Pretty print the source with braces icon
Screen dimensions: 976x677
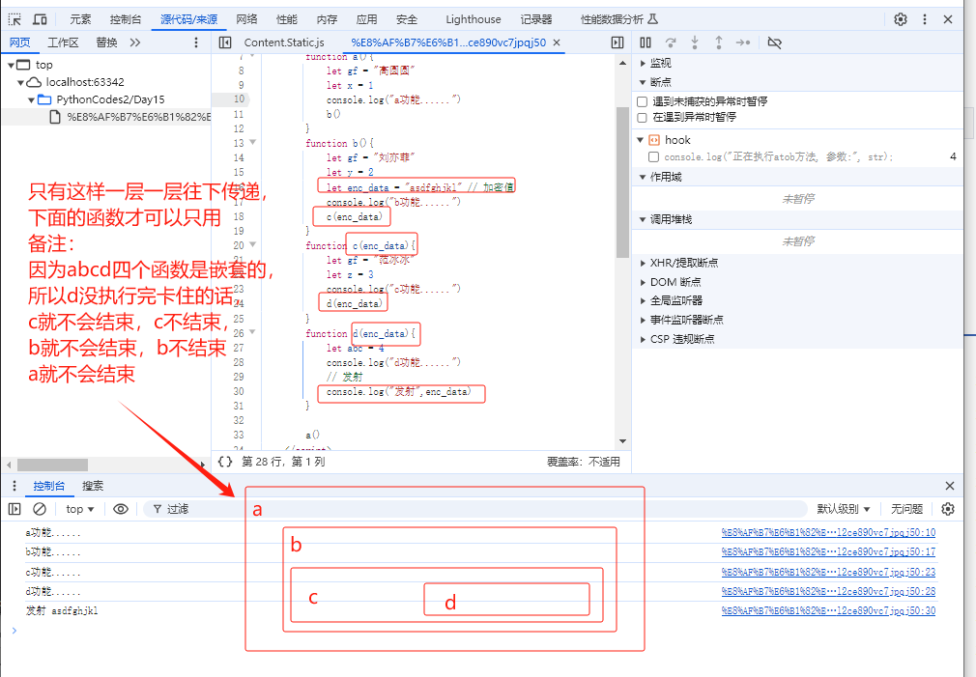point(225,461)
